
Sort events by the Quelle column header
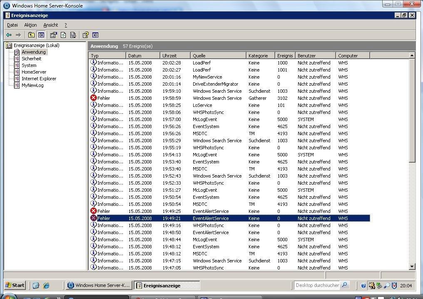[218, 55]
